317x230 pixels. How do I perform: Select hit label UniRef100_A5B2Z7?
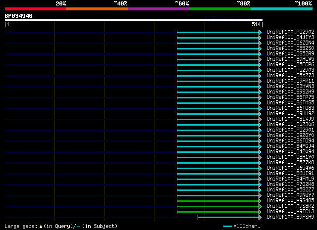coord(290,190)
